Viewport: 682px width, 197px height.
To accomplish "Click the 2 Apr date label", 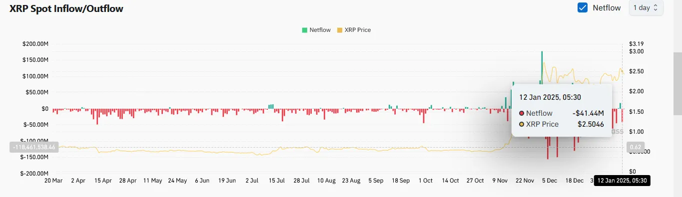I will pos(78,181).
